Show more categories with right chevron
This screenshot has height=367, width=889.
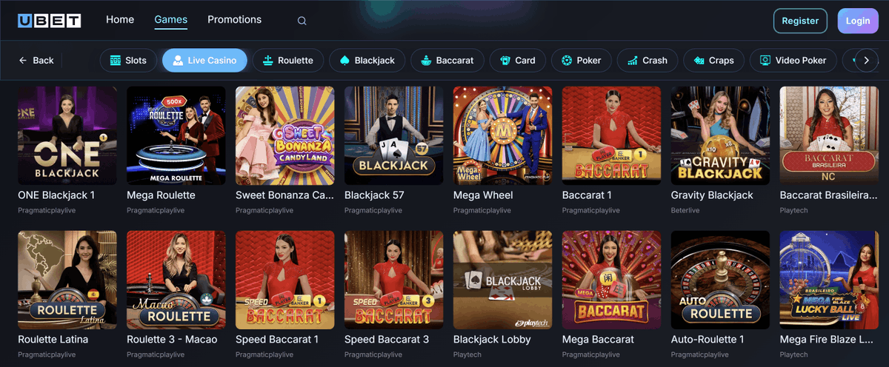[867, 61]
